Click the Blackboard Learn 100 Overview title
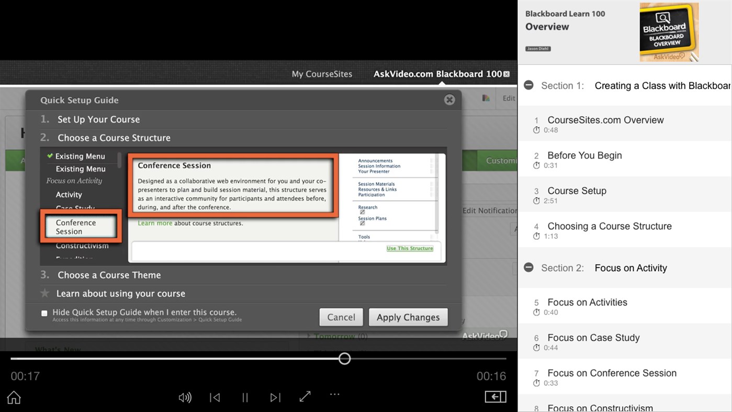The height and width of the screenshot is (412, 732). [x=565, y=20]
